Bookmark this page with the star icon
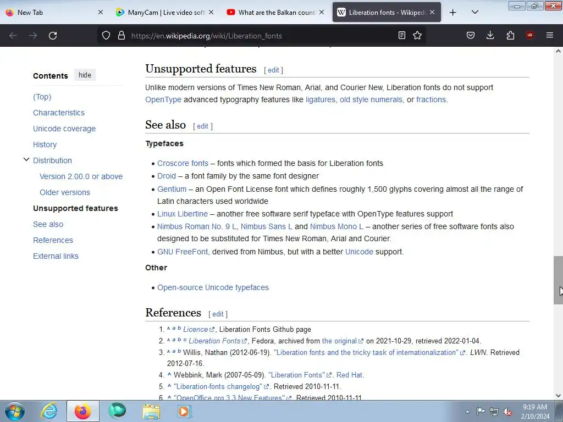This screenshot has height=422, width=563. coord(417,35)
